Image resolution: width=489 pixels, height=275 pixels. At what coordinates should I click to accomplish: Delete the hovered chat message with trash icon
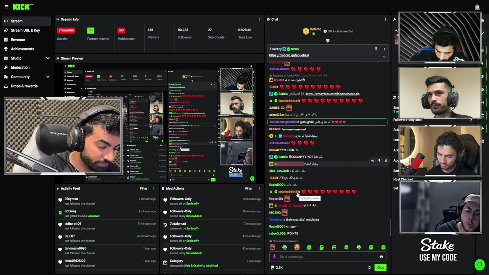coord(386,161)
